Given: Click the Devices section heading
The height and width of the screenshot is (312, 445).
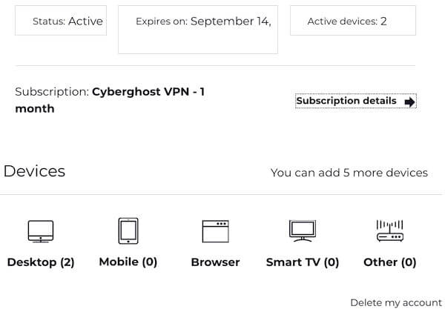Looking at the screenshot, I should [x=34, y=171].
